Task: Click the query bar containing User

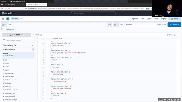Action: click(57, 25)
